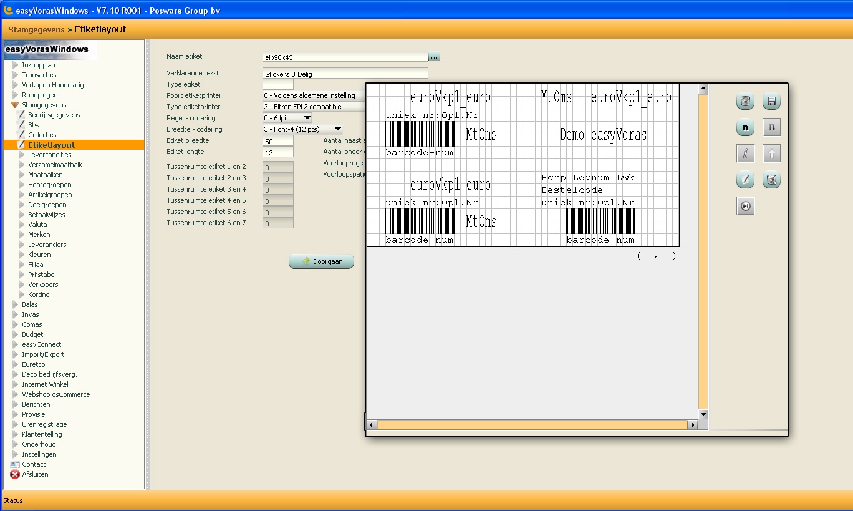Expand the Comas tree section
The width and height of the screenshot is (853, 511).
16,324
